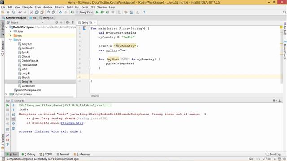The width and height of the screenshot is (287, 161).
Task: Click the Open folder icon in the toolbar
Action: (3, 12)
